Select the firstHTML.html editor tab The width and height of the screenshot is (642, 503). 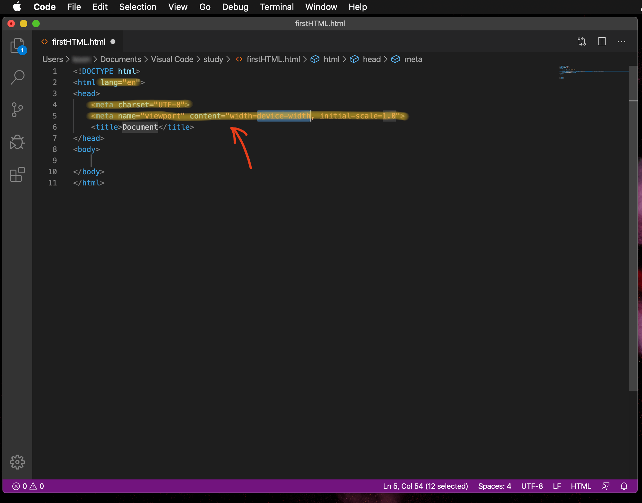(78, 42)
